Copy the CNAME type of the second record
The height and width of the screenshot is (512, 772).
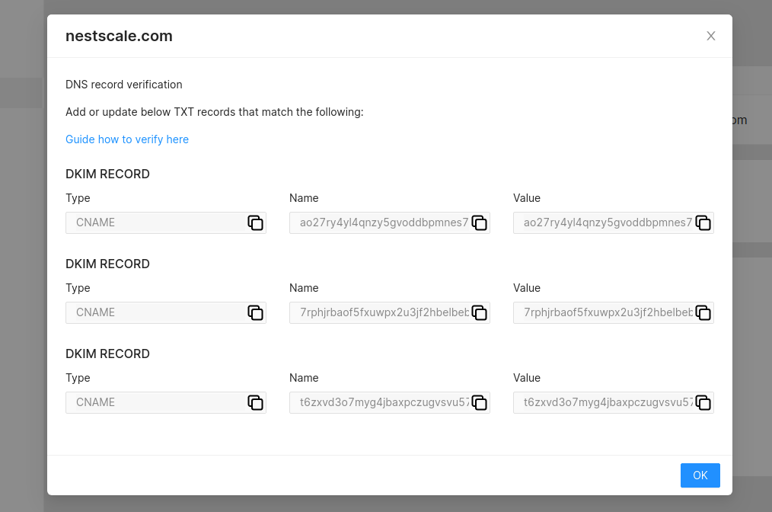pos(255,312)
